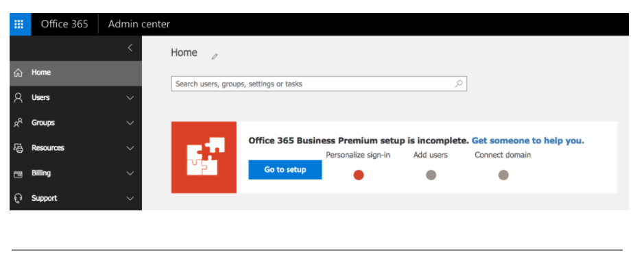Screen dimensions: 633x259
Task: Expand the Support menu chevron
Action: pyautogui.click(x=130, y=199)
